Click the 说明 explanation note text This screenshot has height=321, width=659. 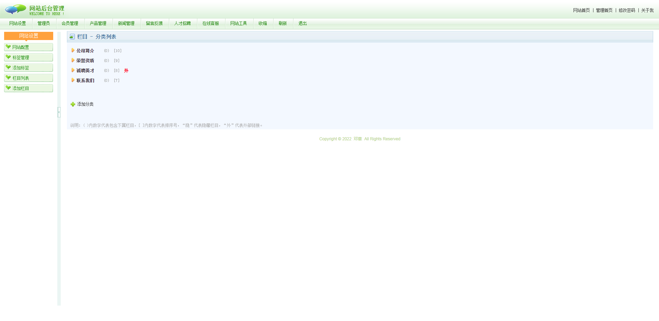(166, 125)
